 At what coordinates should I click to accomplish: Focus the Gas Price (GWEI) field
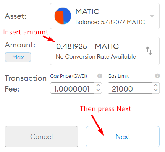point(72,88)
